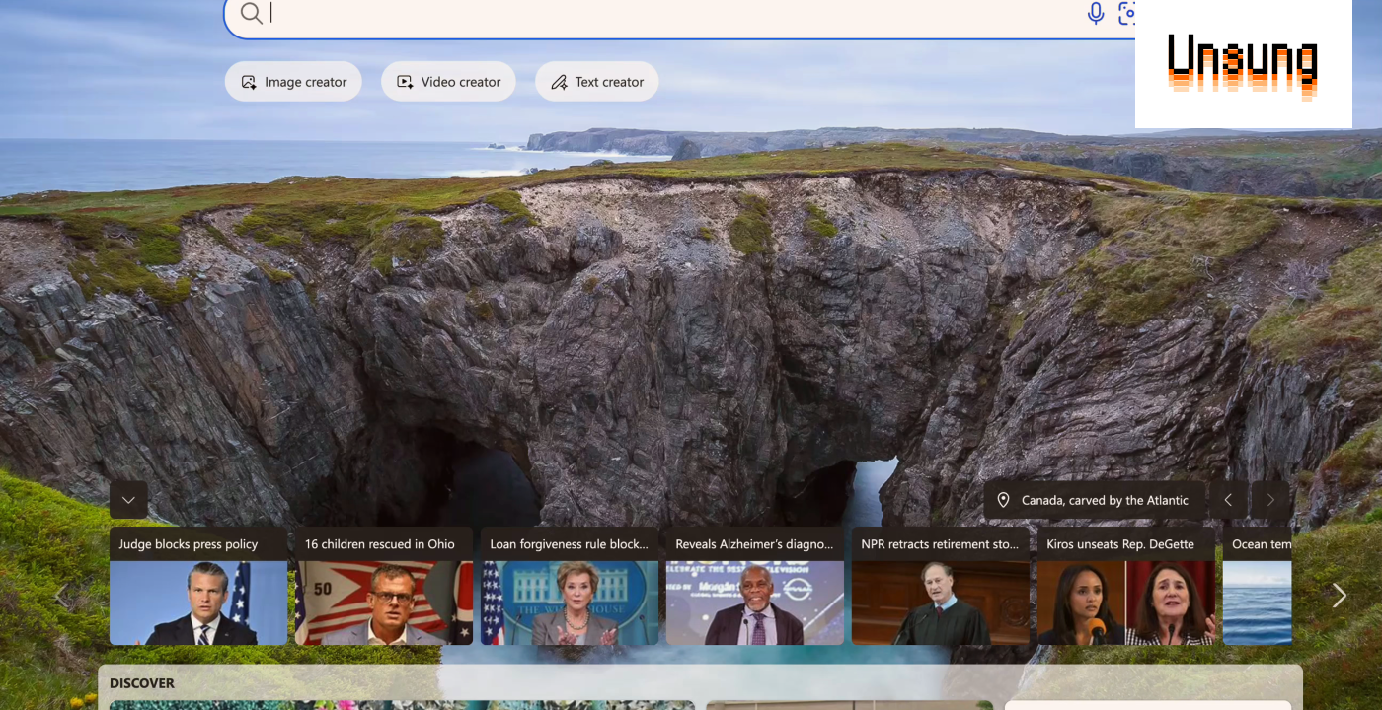The image size is (1382, 710).
Task: Click the magnifying glass search icon
Action: coord(251,13)
